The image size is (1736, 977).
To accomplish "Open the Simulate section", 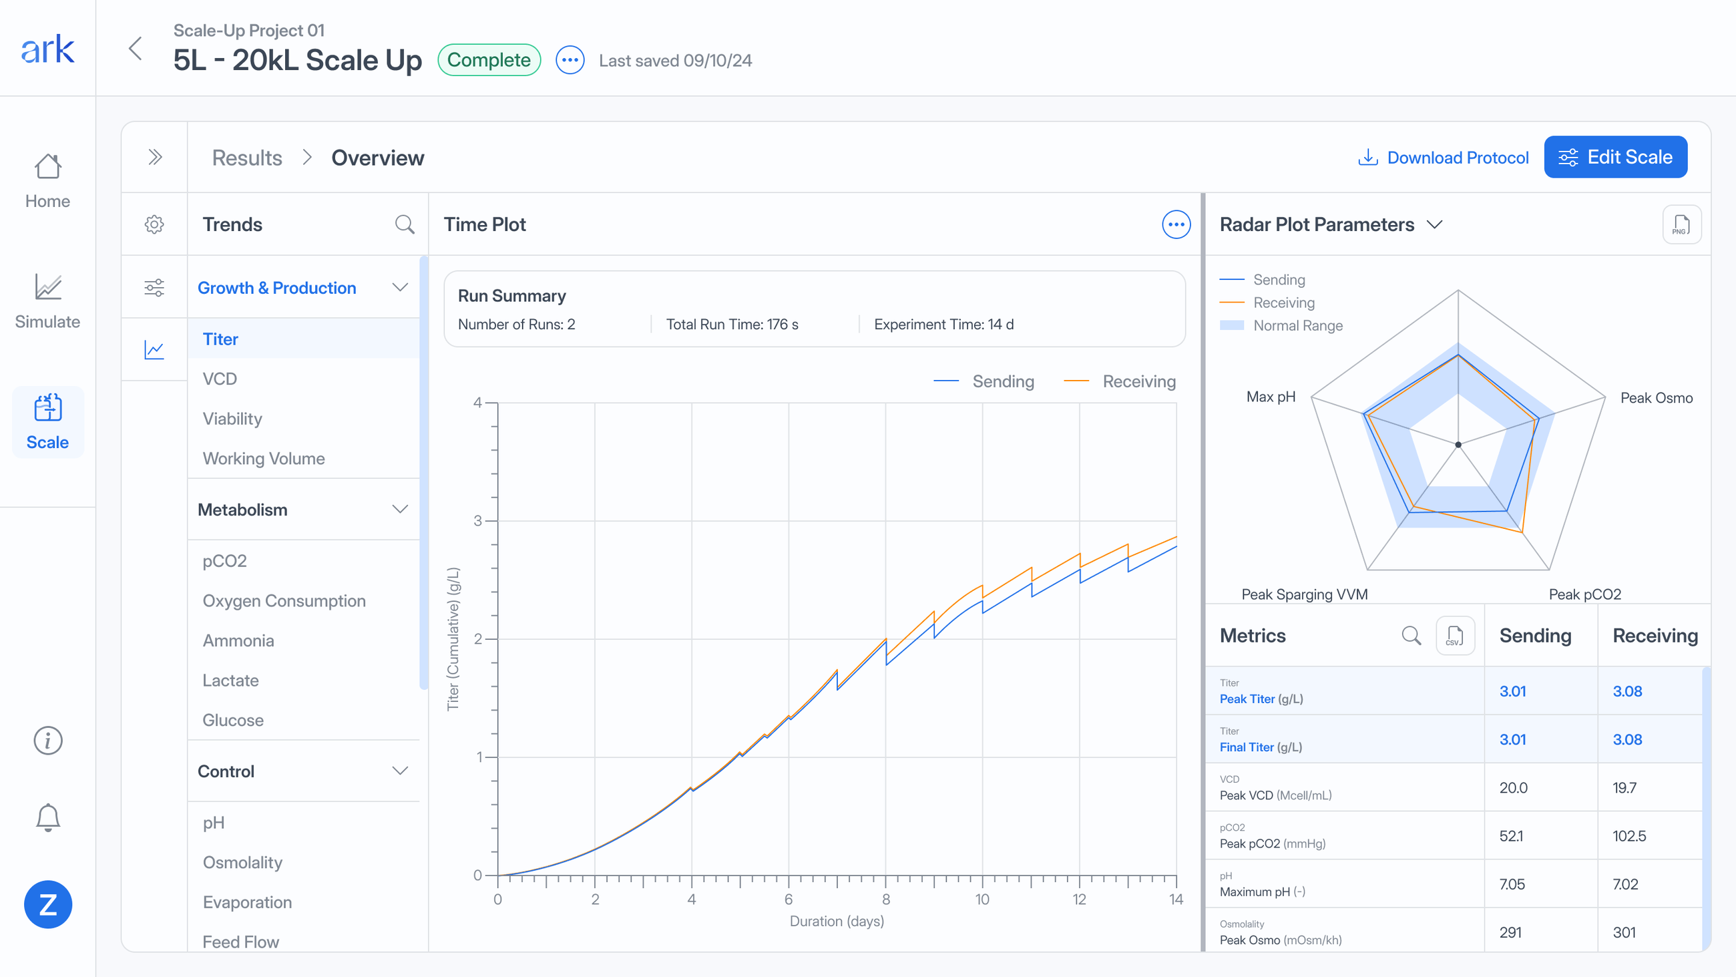I will pos(48,301).
